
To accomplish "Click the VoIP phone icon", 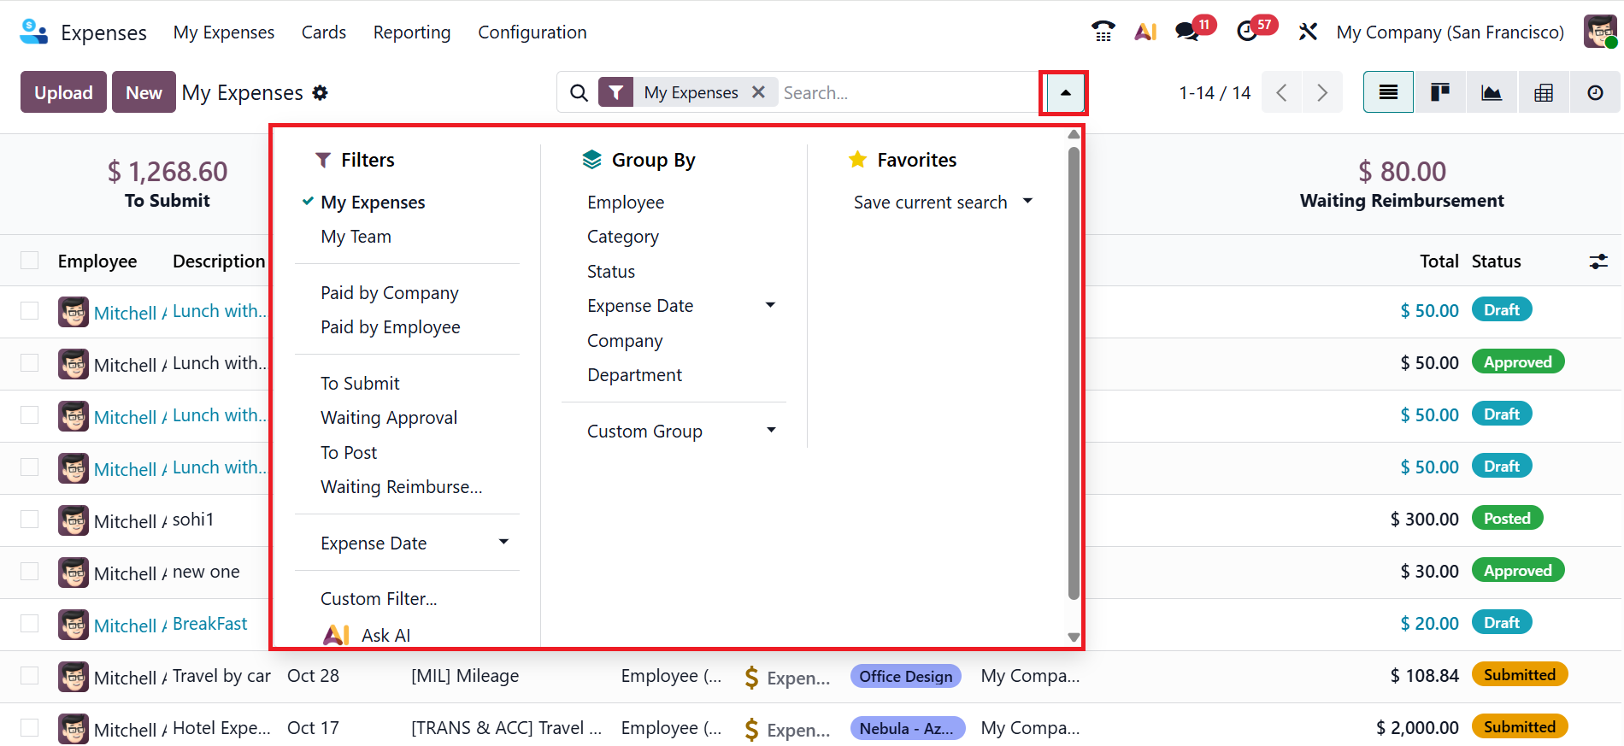I will click(1103, 32).
